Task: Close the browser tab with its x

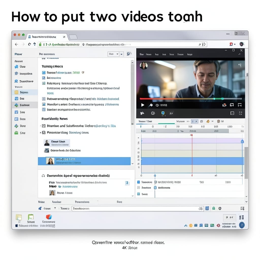Action: [64, 37]
